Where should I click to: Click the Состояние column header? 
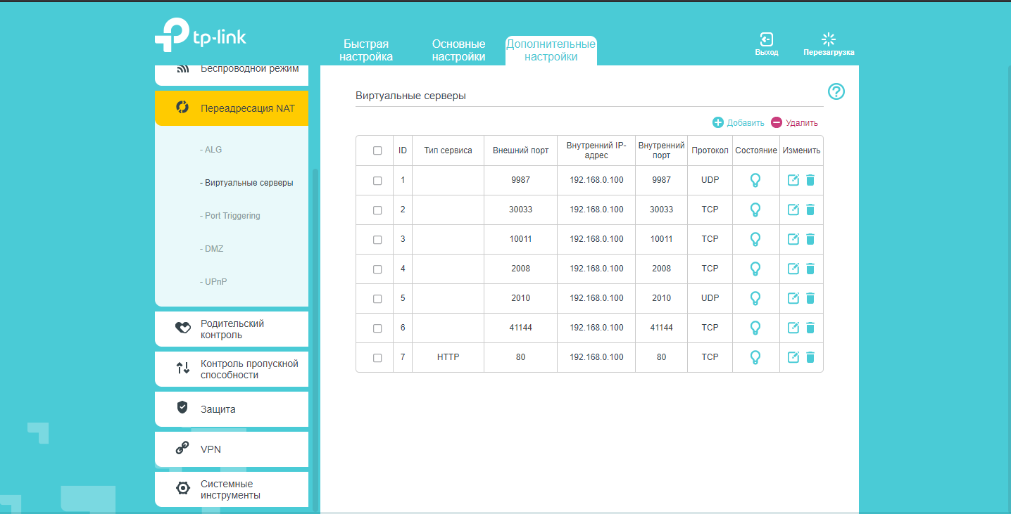pyautogui.click(x=756, y=150)
